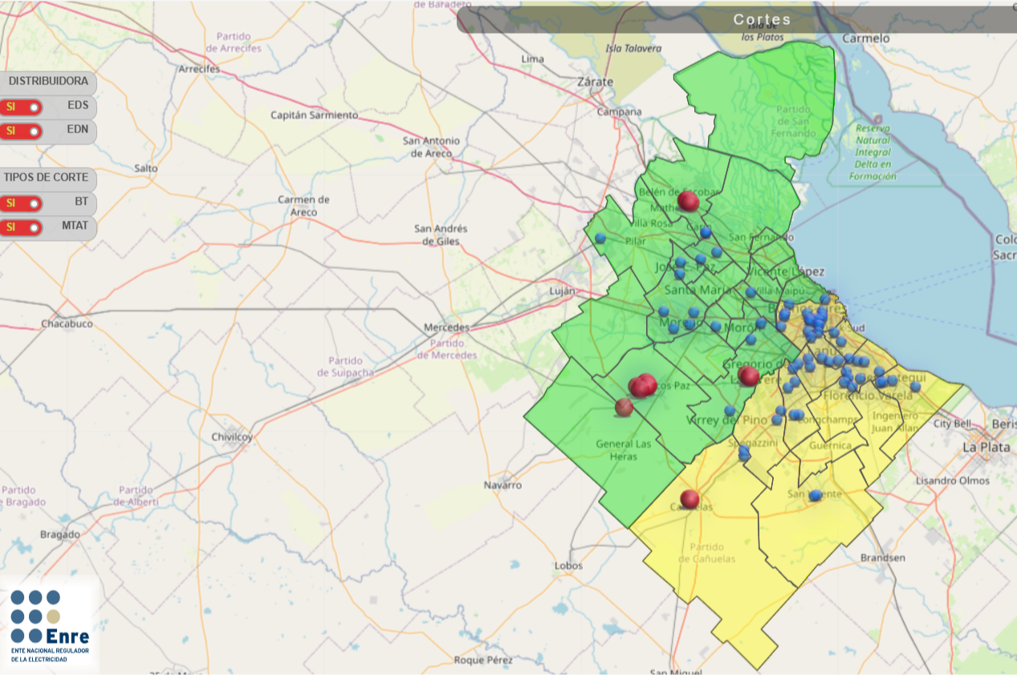
Task: Click the easternmost blue dot near Berazategui
Action: pos(915,386)
